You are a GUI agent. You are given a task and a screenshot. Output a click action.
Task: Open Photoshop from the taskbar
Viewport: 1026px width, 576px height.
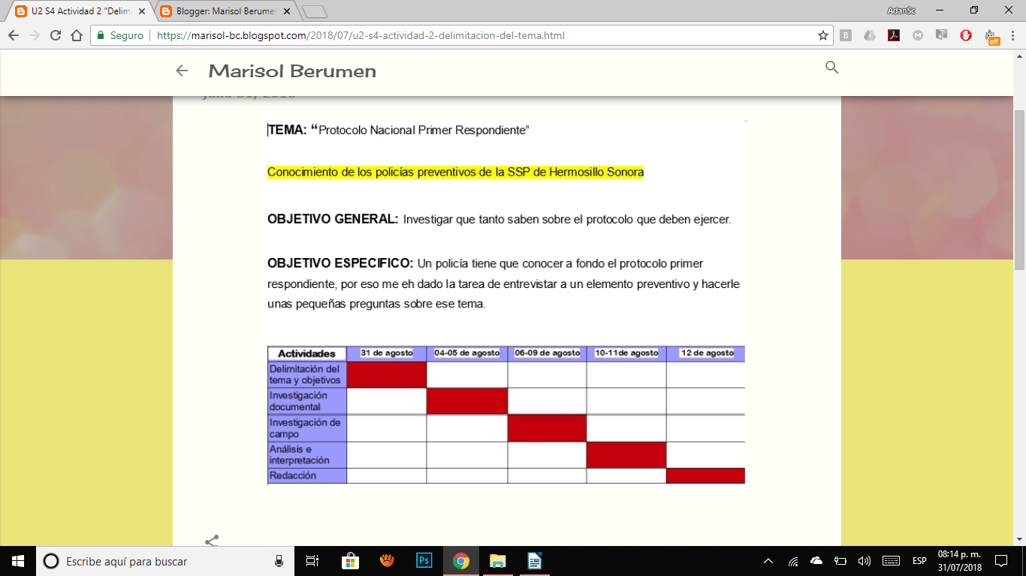click(423, 560)
